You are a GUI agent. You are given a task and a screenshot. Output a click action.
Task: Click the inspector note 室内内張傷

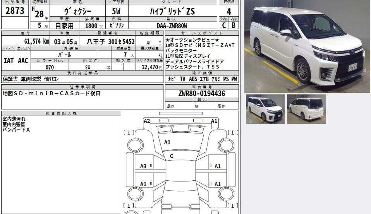(14, 124)
